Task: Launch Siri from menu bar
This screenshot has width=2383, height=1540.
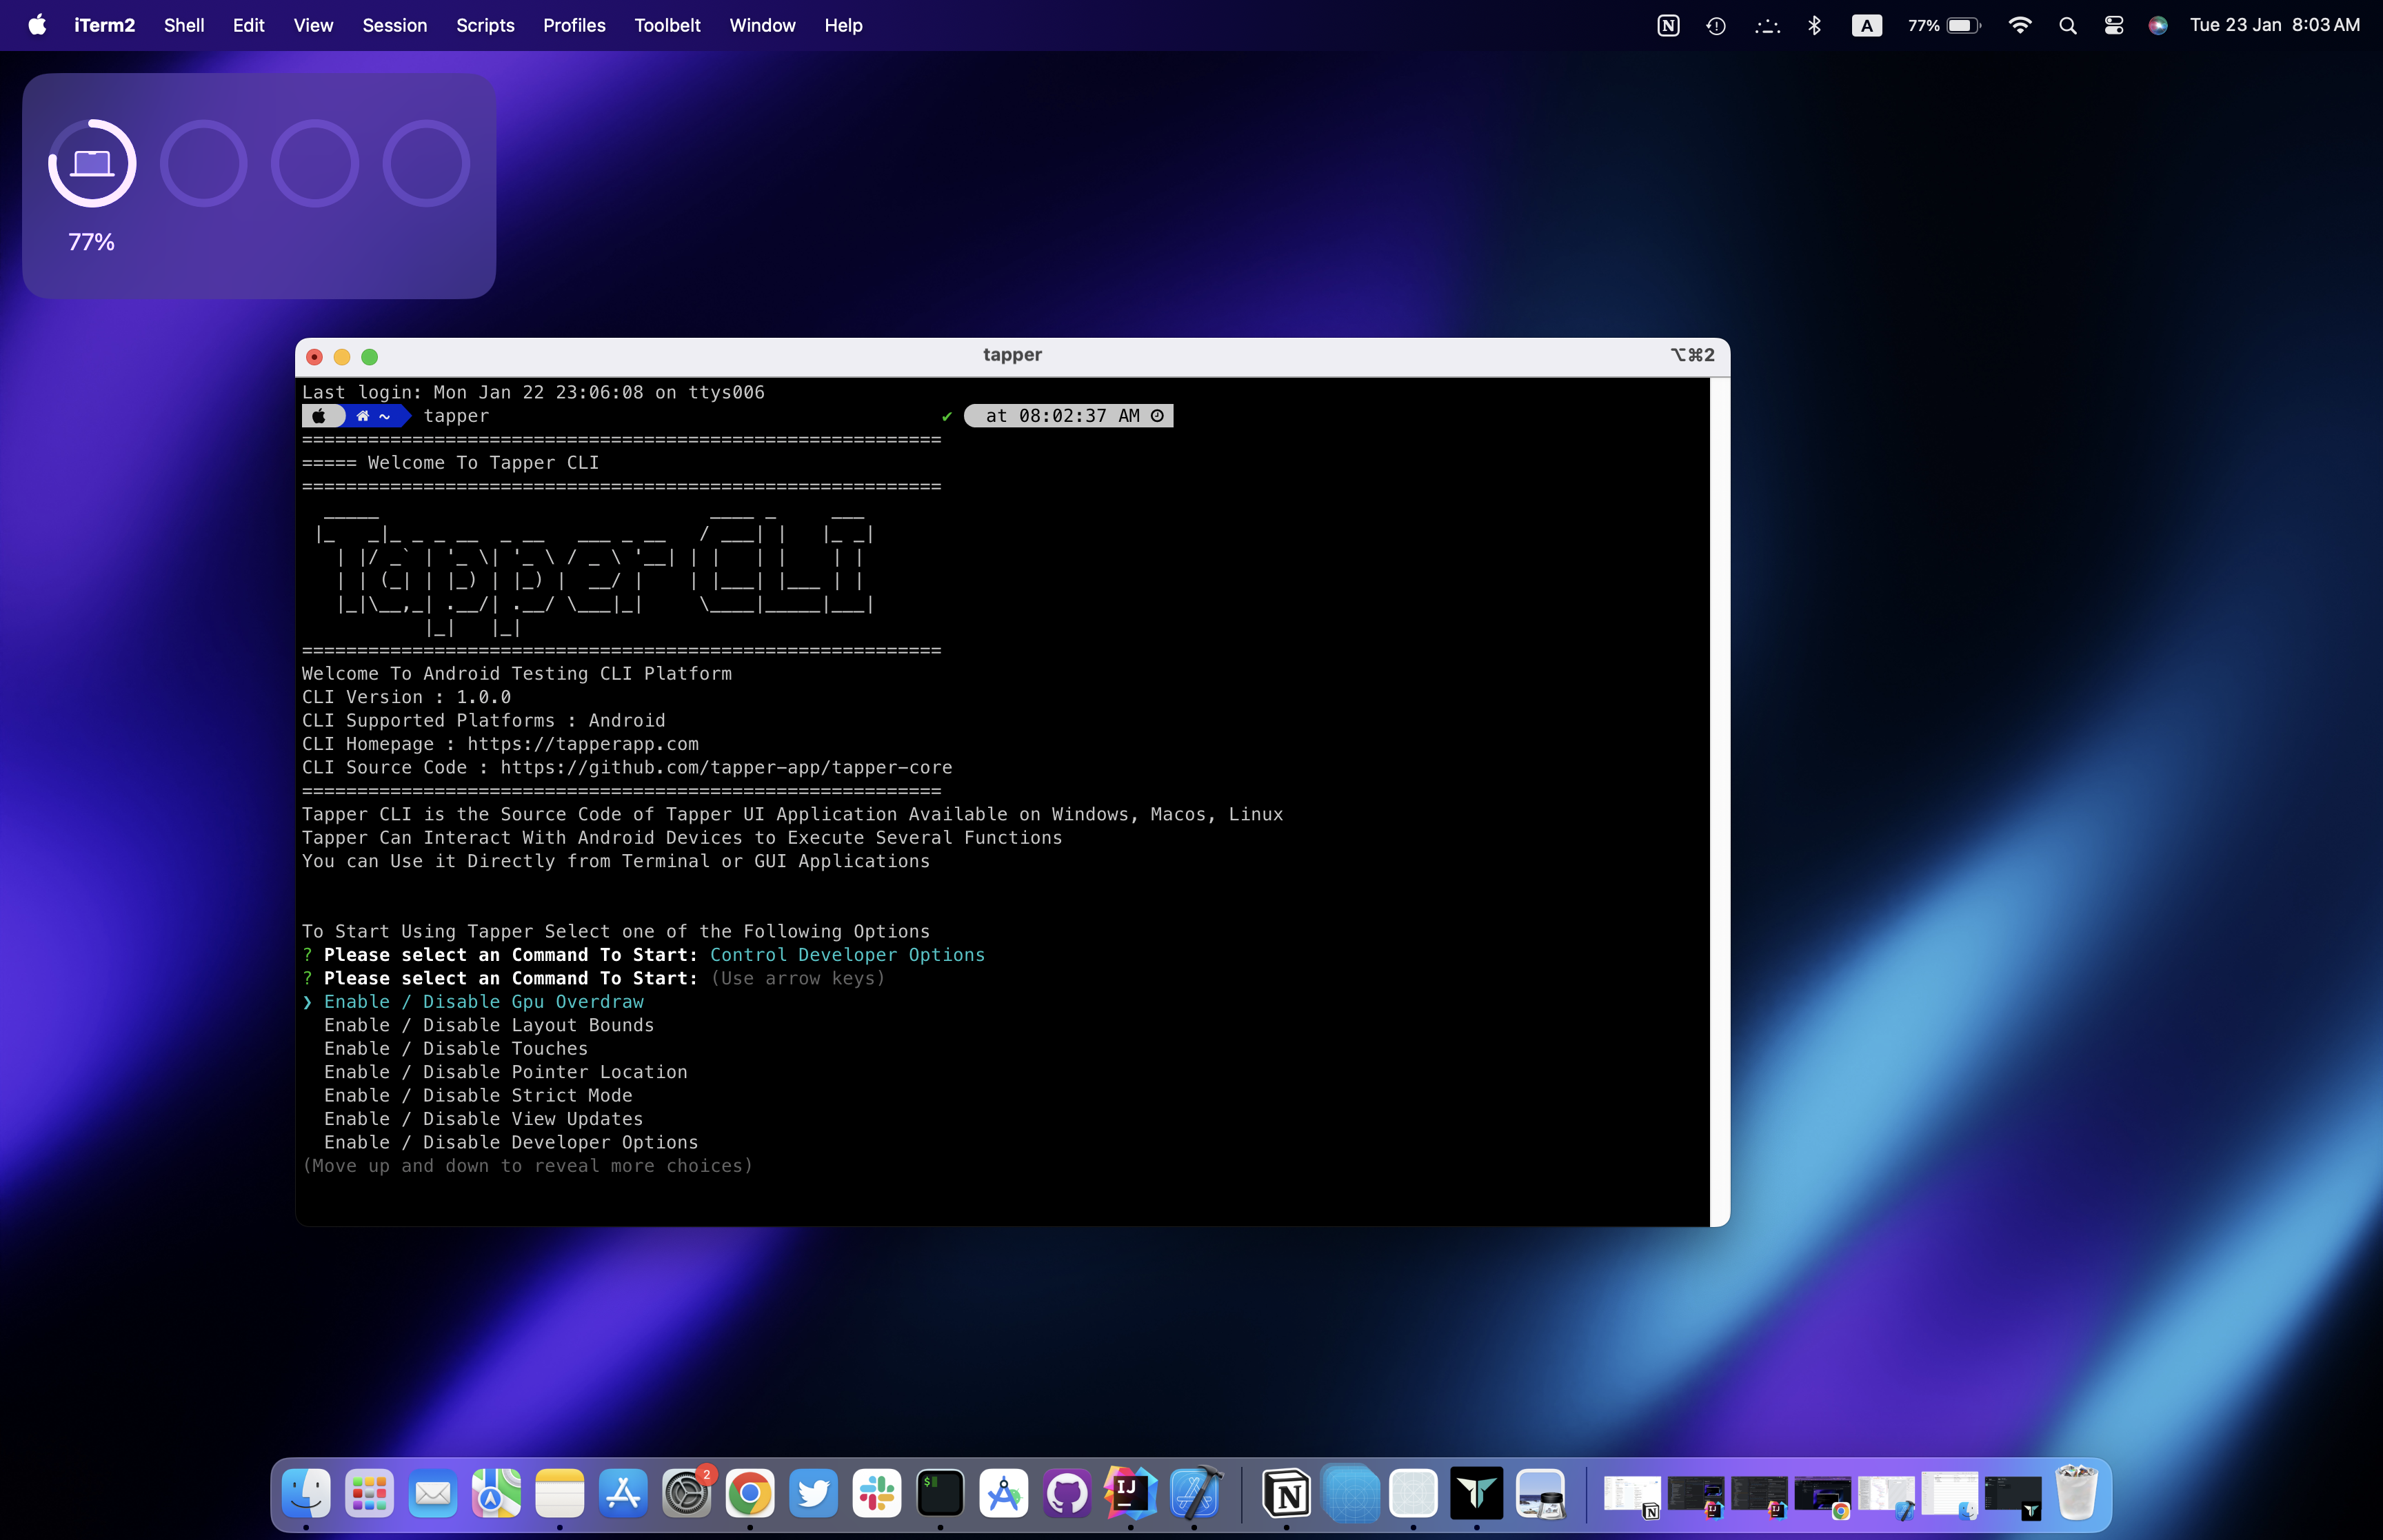Action: 2158,25
